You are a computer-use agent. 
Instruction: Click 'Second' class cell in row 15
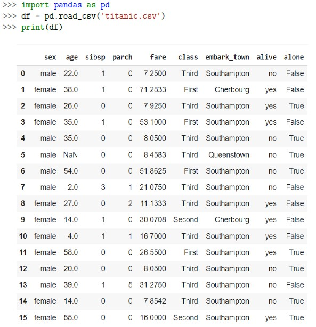coord(185,317)
